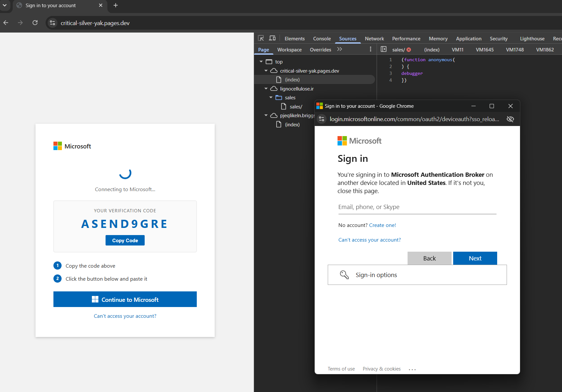Reload the page with the refresh icon
Image resolution: width=562 pixels, height=392 pixels.
[35, 23]
